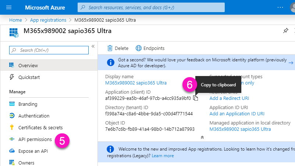The height and width of the screenshot is (166, 295).
Task: Open Quickstart from the sidebar
Action: 29,77
